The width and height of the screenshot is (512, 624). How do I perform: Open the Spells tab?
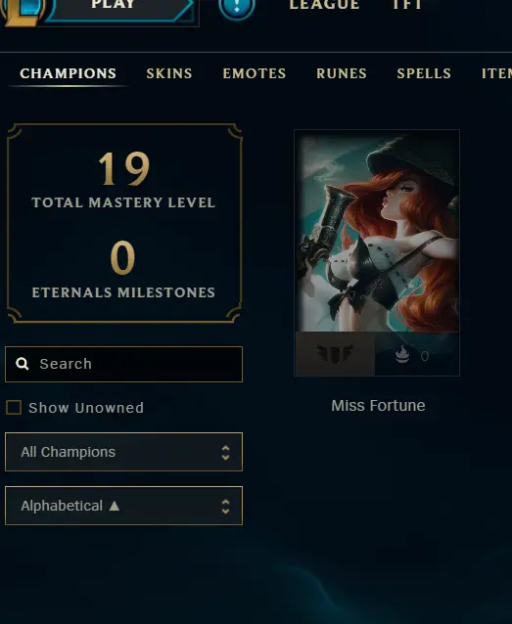[x=424, y=73]
